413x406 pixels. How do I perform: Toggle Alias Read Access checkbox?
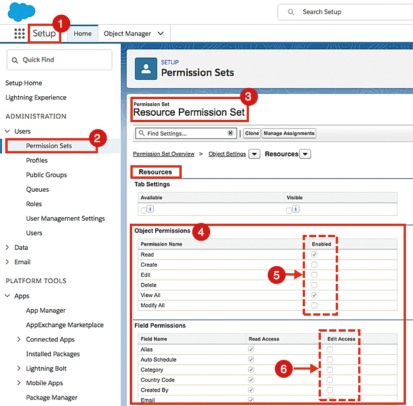251,349
